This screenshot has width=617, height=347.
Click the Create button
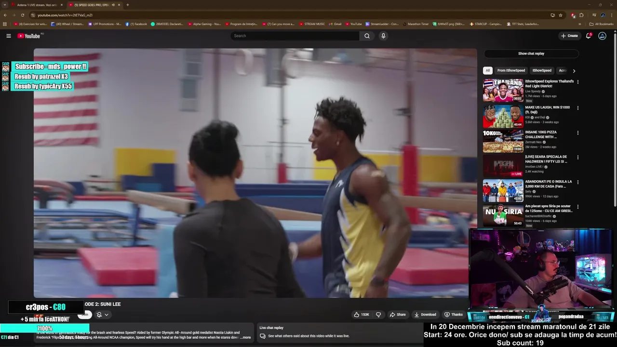pos(569,36)
